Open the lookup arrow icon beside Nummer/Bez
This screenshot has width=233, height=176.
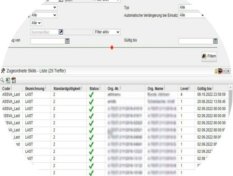[61, 32]
